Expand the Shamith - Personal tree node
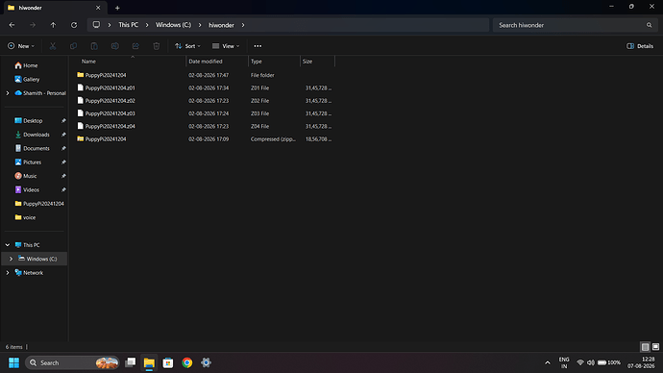Screen dimensions: 663x373 pos(8,93)
